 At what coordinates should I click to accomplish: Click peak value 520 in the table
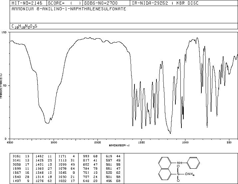109,173
